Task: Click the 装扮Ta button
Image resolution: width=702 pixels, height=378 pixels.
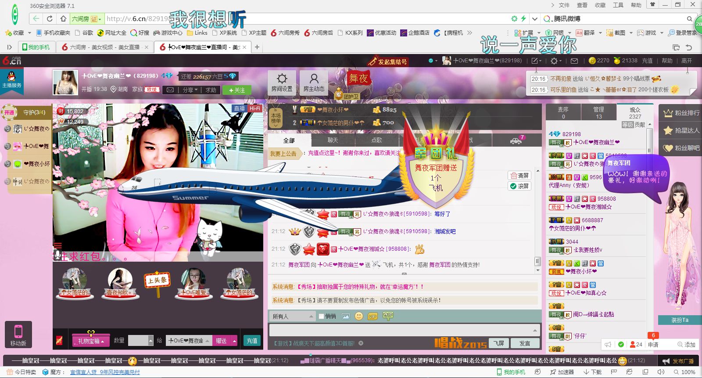Action: pyautogui.click(x=680, y=320)
